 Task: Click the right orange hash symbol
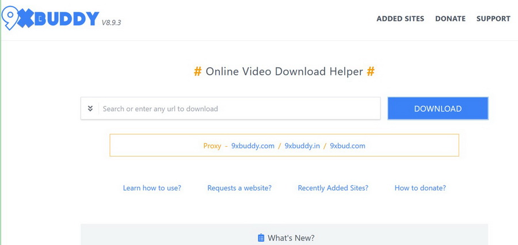tap(371, 71)
